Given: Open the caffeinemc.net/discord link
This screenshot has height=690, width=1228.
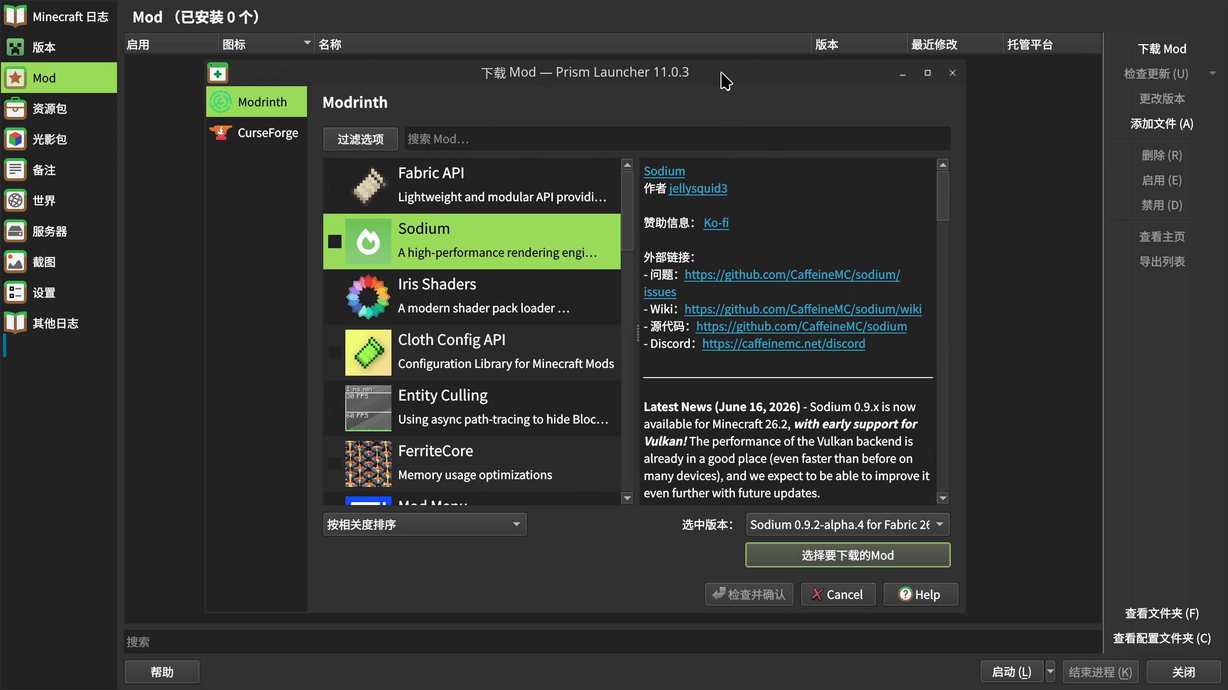Looking at the screenshot, I should click(784, 344).
